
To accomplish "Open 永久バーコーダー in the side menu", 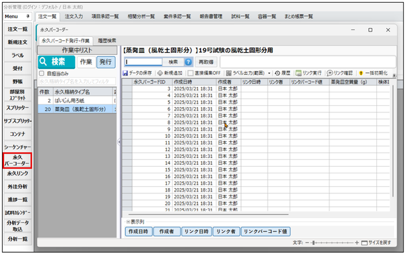I will (17, 161).
